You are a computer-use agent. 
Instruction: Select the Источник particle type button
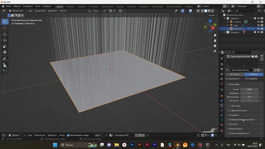(235, 74)
